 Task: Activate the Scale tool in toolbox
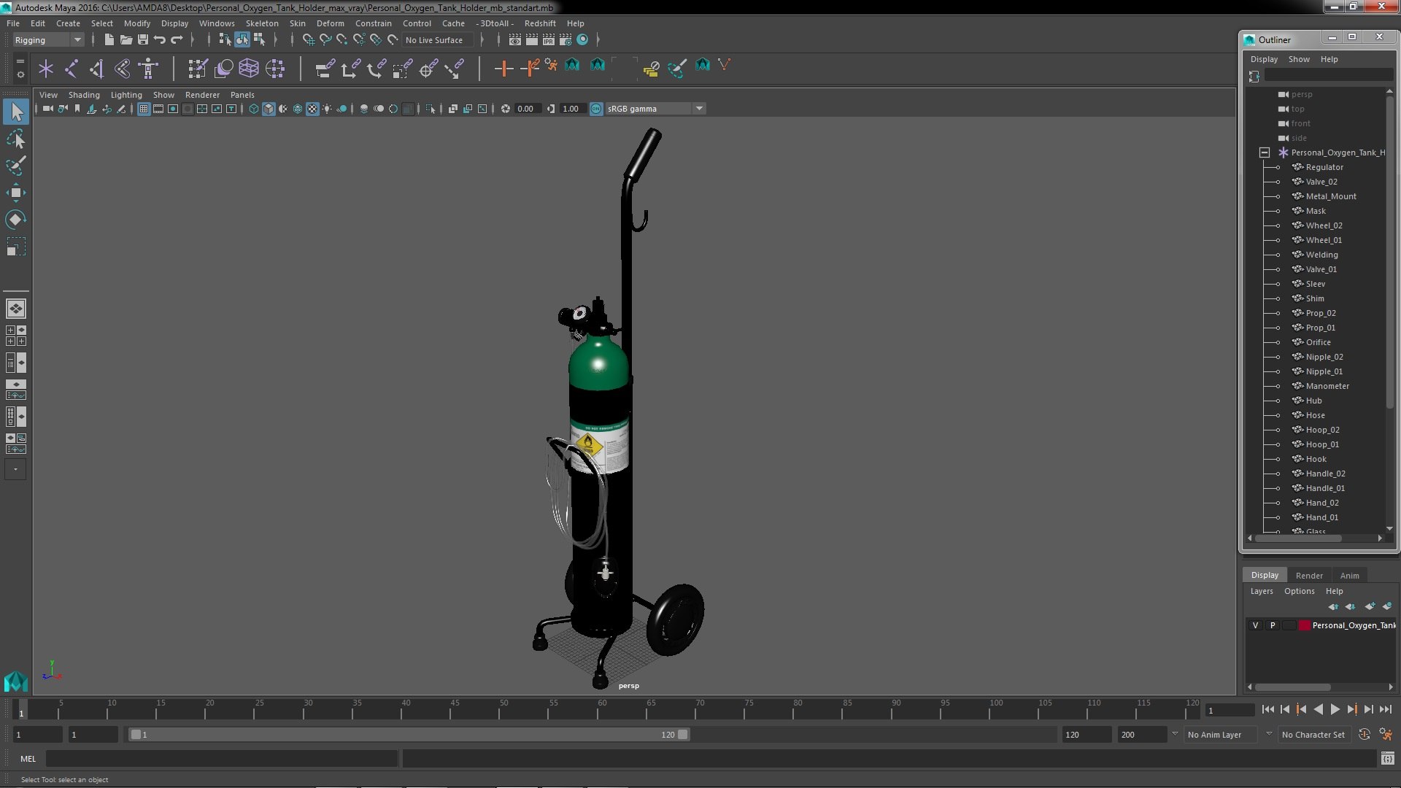pyautogui.click(x=16, y=247)
